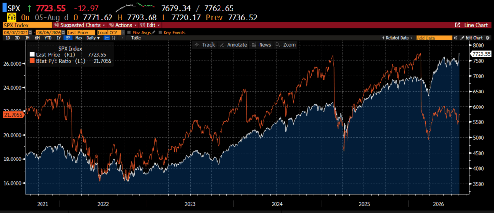
Task: Open the Suggested Charts dropdown
Action: (80, 25)
